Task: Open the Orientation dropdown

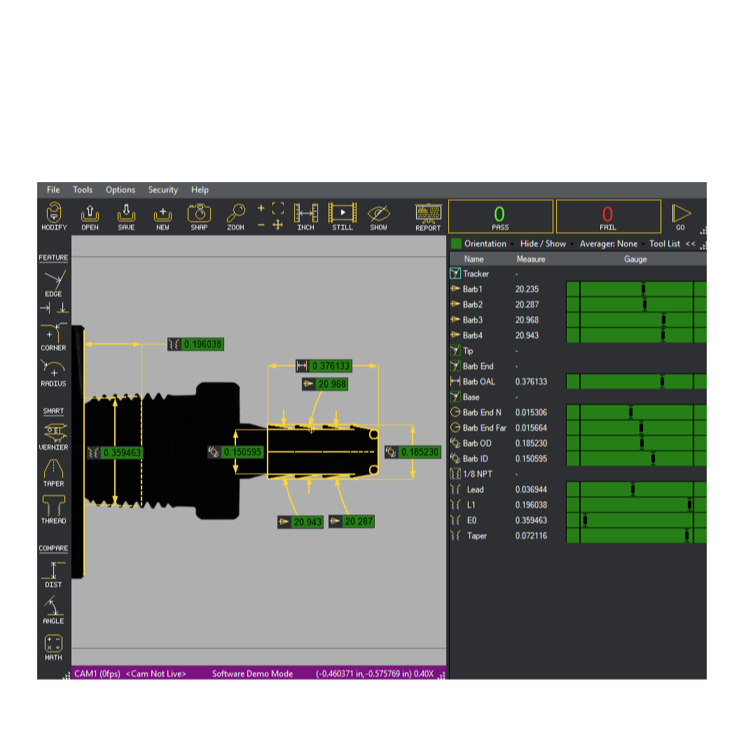Action: click(x=485, y=244)
